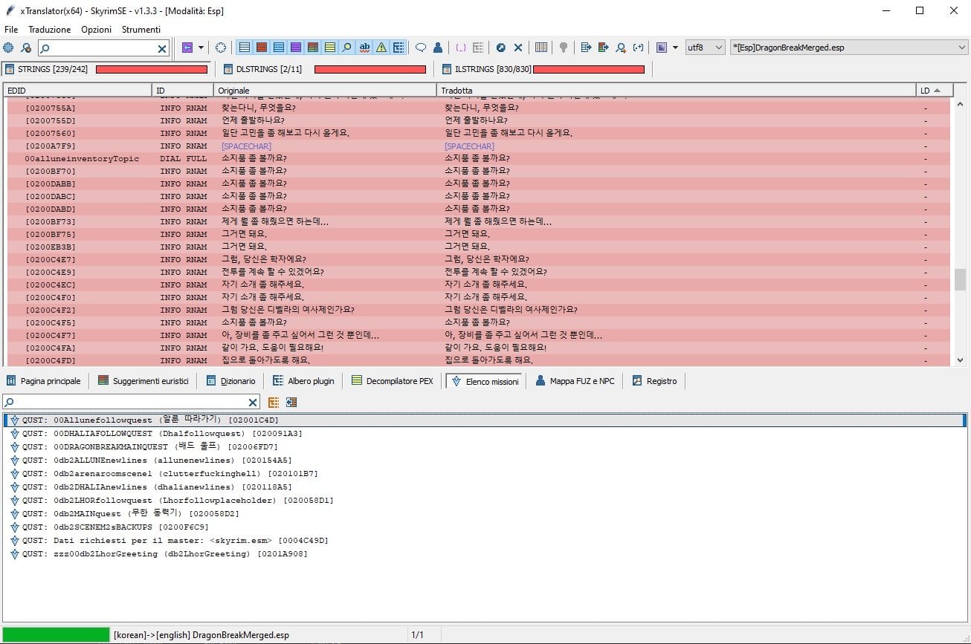Open the Strumenti menu
Screen dimensions: 971x644
tap(141, 30)
